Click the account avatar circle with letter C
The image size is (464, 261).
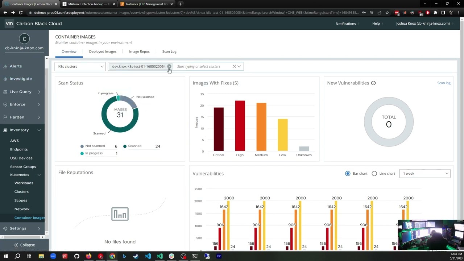pyautogui.click(x=24, y=39)
